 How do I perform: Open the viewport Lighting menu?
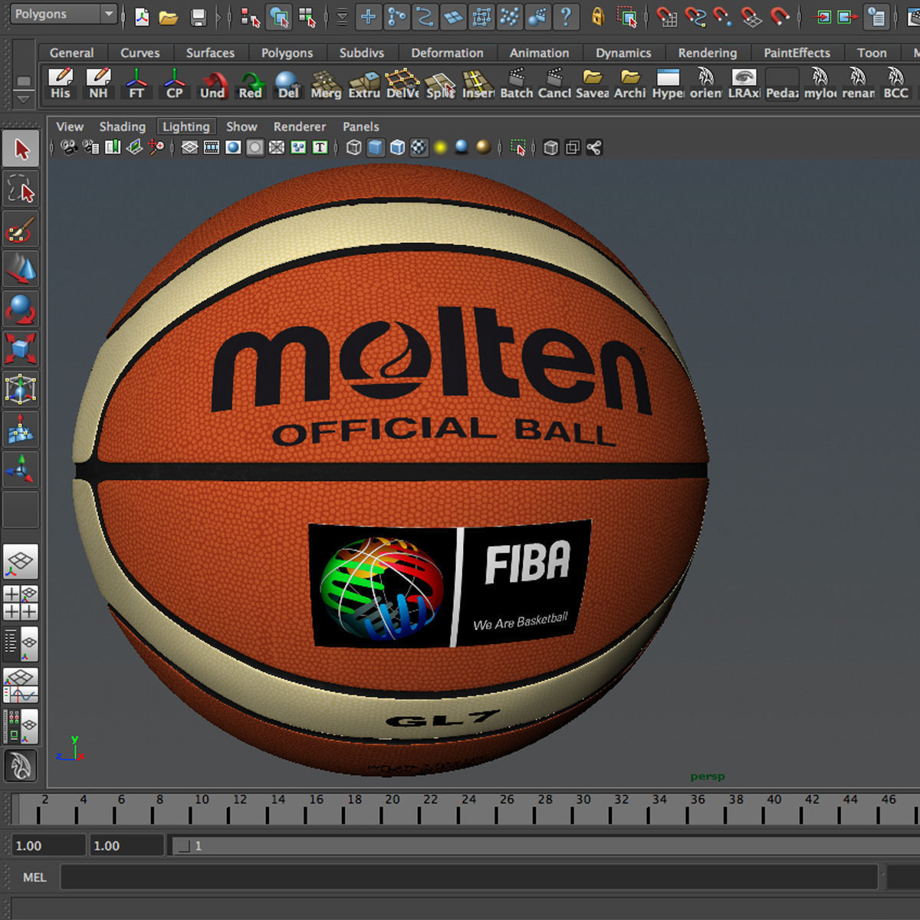[x=186, y=127]
